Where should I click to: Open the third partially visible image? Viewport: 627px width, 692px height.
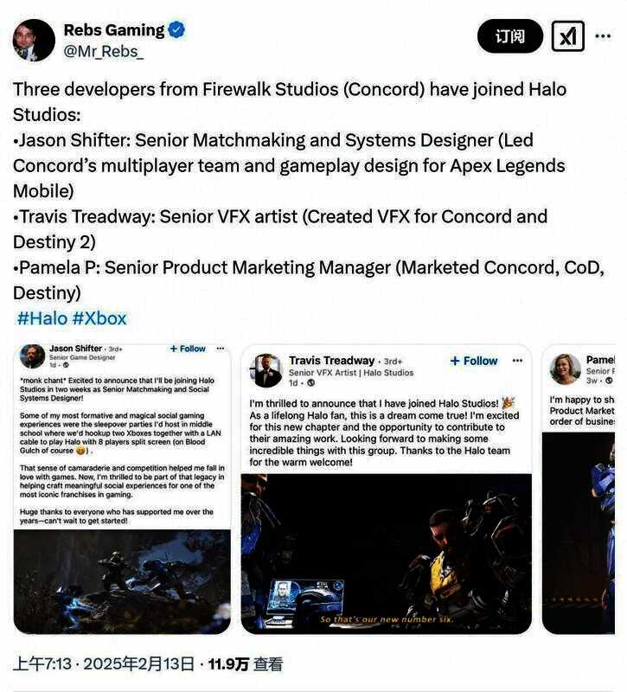(578, 533)
